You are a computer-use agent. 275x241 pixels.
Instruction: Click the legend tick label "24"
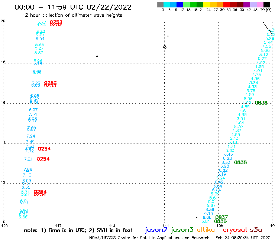[208, 10]
